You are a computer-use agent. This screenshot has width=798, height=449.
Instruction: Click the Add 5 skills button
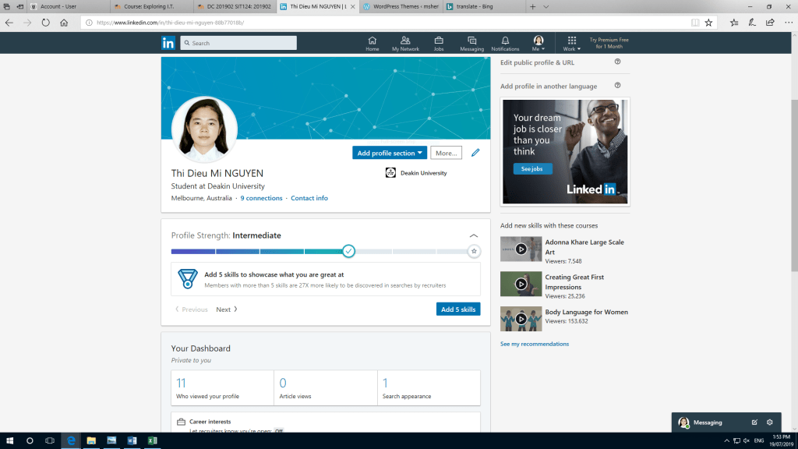(458, 309)
